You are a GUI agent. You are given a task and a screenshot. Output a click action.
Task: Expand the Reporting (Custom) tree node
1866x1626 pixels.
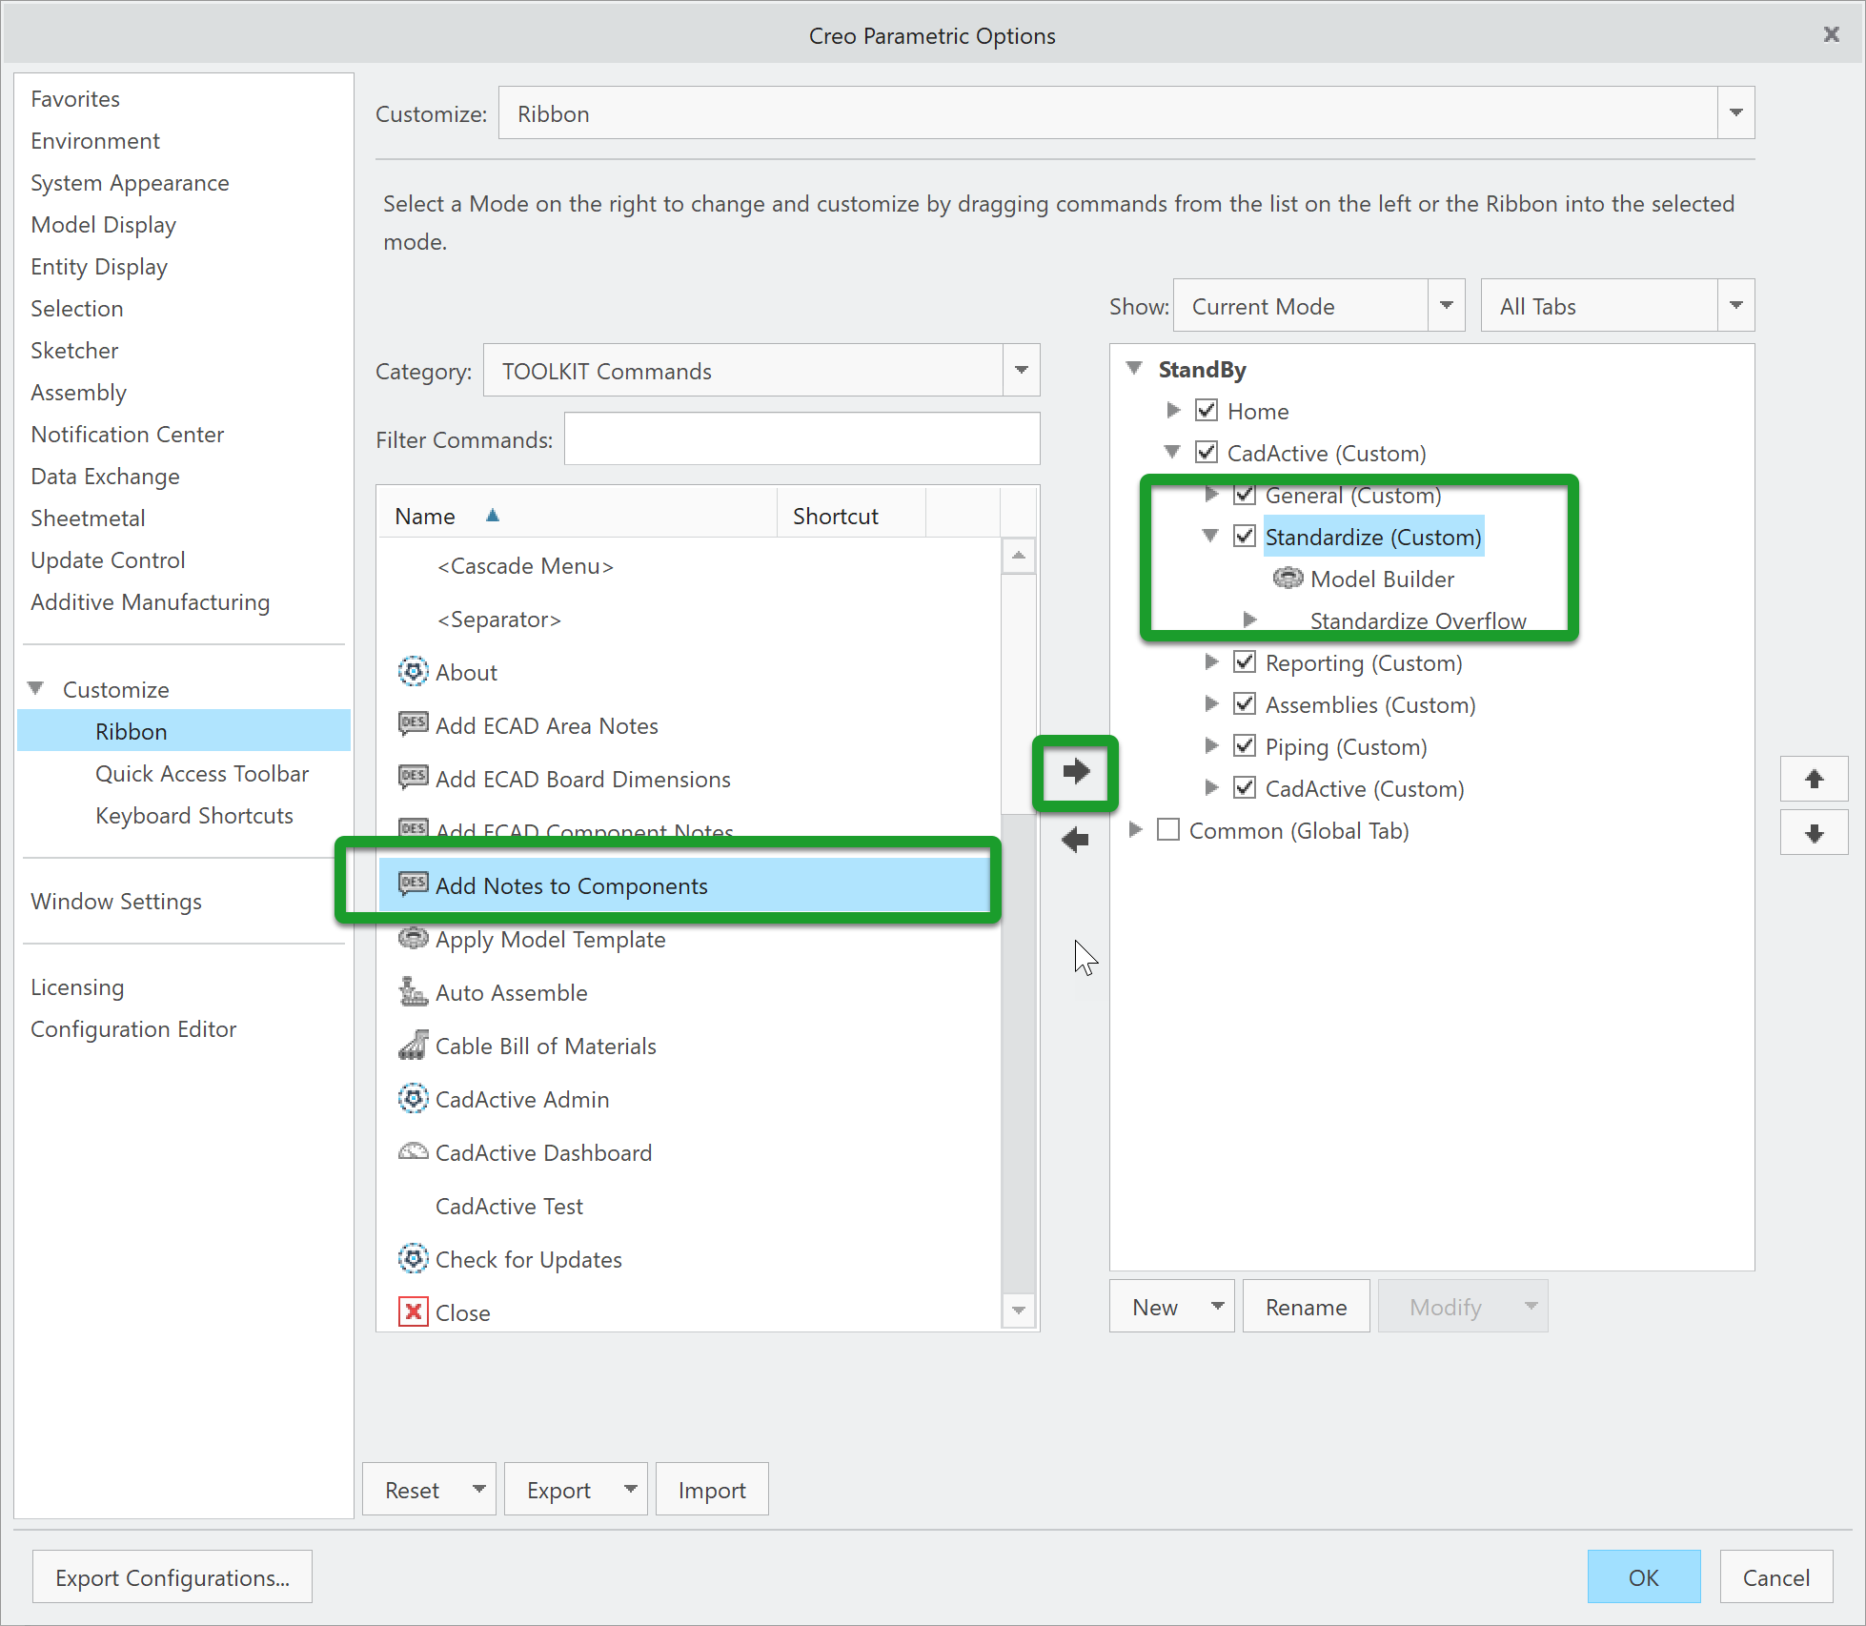click(x=1211, y=662)
